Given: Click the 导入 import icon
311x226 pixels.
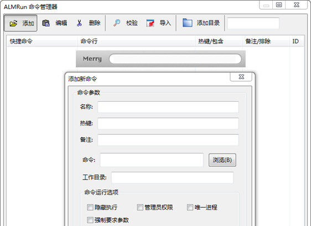Looking at the screenshot, I should (150, 23).
